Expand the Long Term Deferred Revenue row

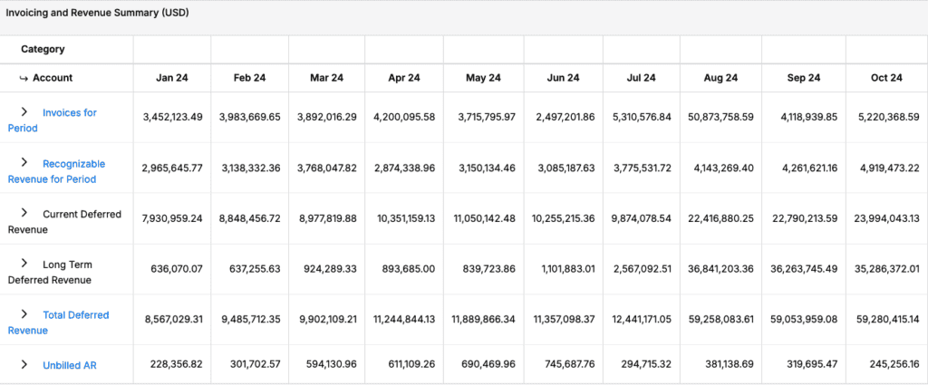[x=24, y=264]
